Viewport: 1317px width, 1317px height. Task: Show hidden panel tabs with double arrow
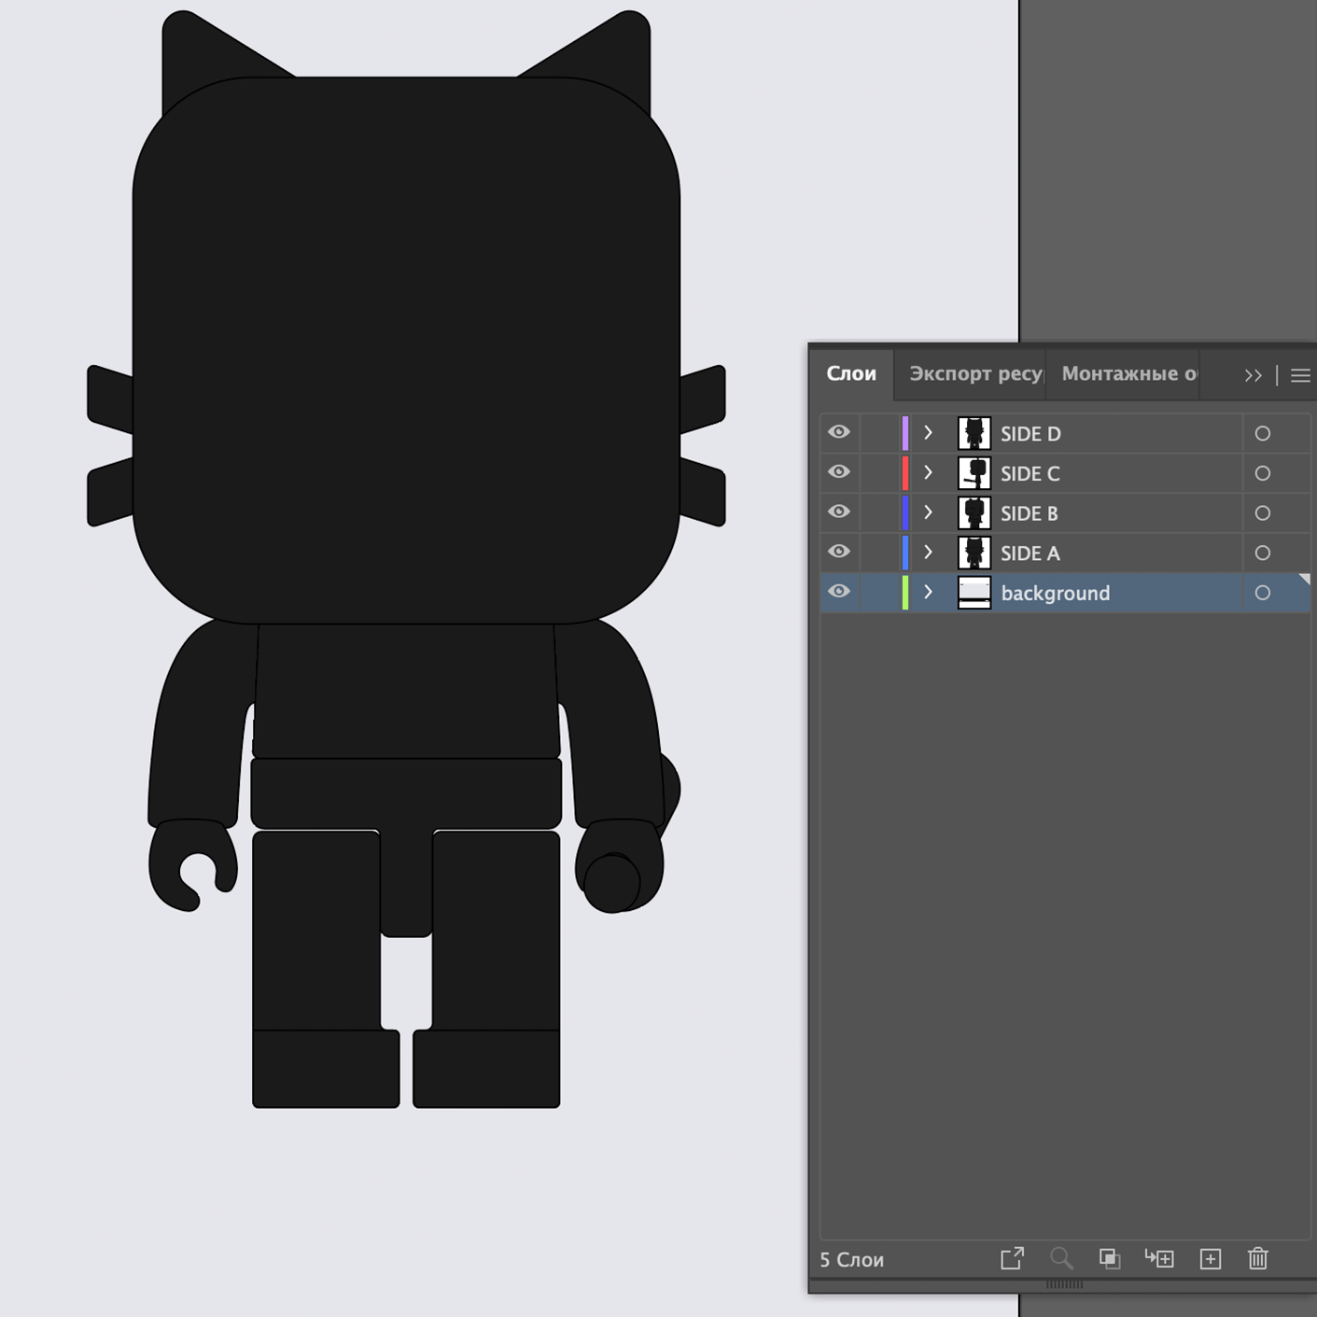click(x=1253, y=375)
